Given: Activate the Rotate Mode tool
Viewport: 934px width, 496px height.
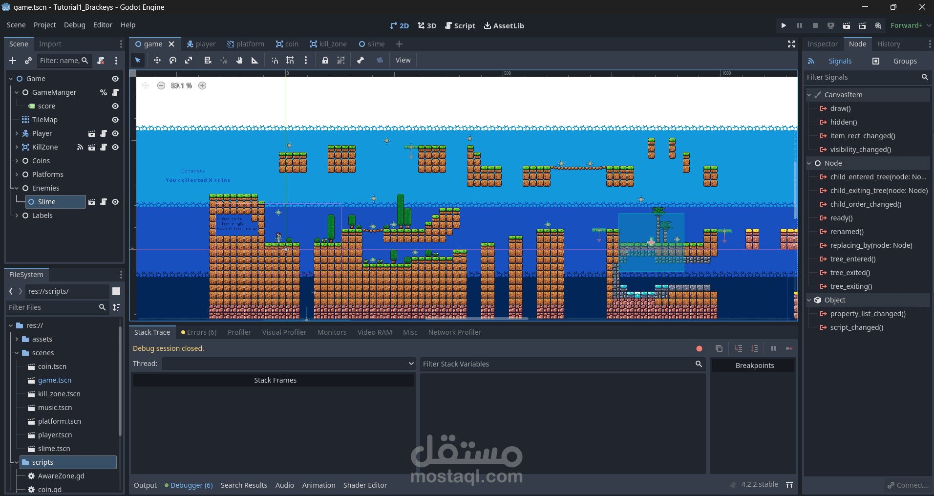Looking at the screenshot, I should coord(172,60).
